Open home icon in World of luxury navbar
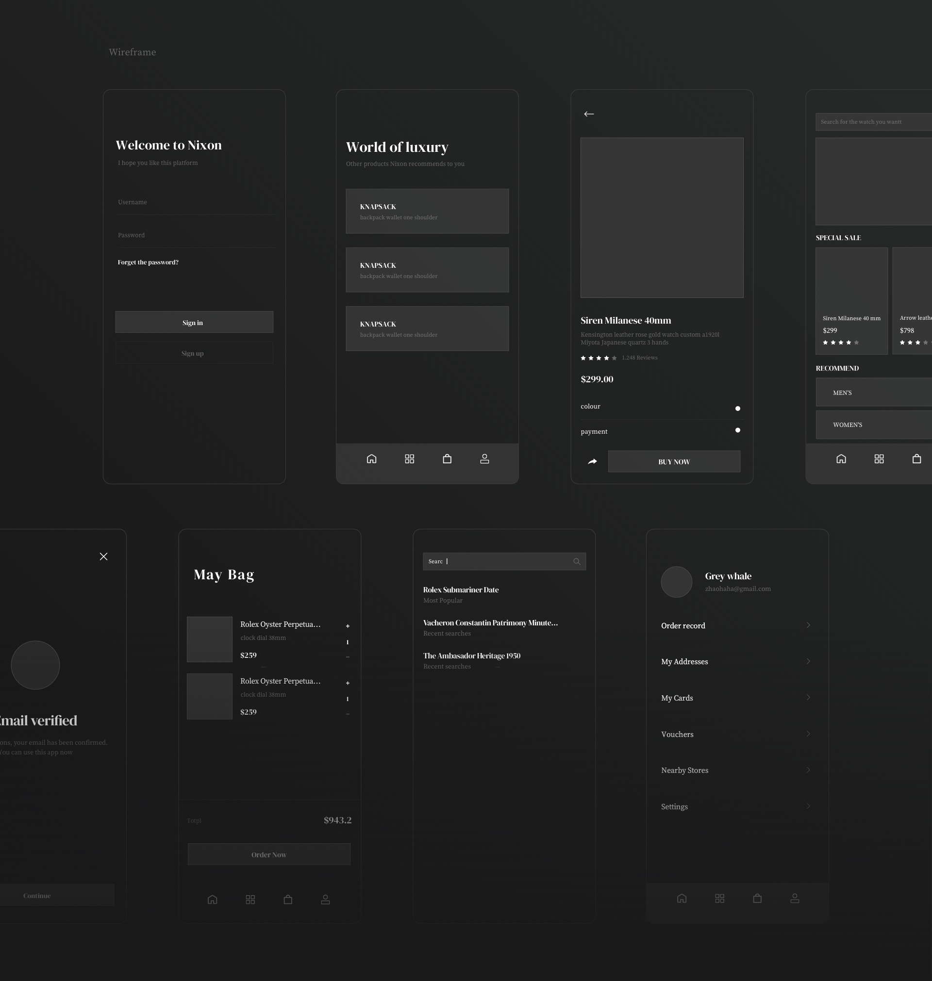Viewport: 932px width, 981px height. (371, 459)
